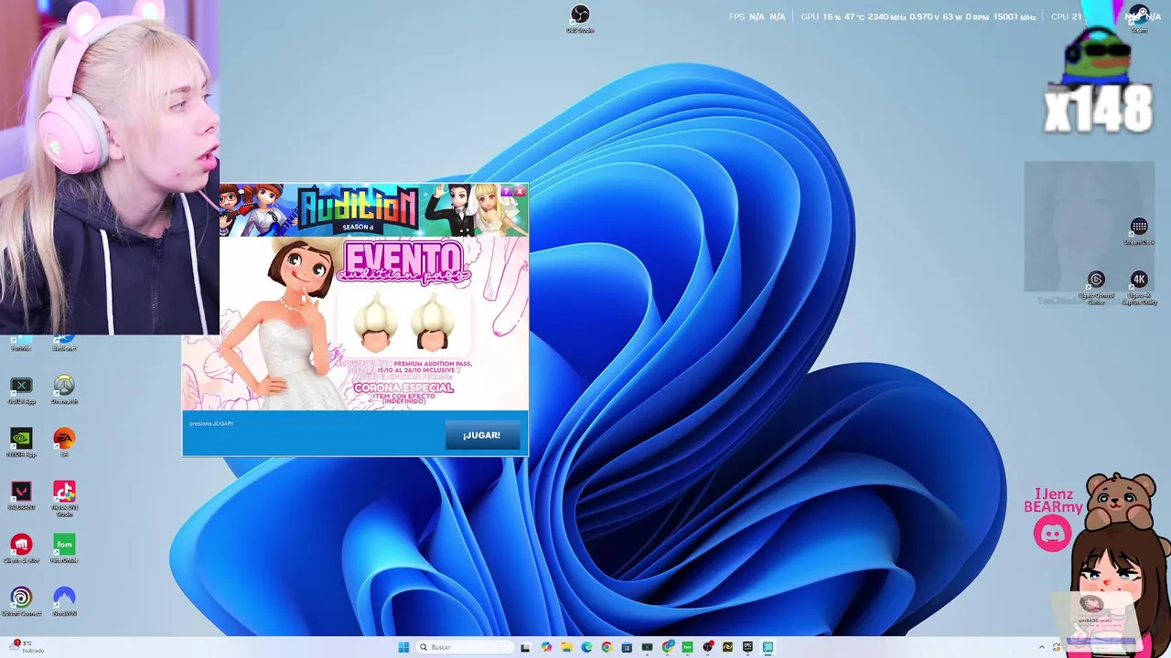Click the Evento Audition Pass banner image

point(356,324)
